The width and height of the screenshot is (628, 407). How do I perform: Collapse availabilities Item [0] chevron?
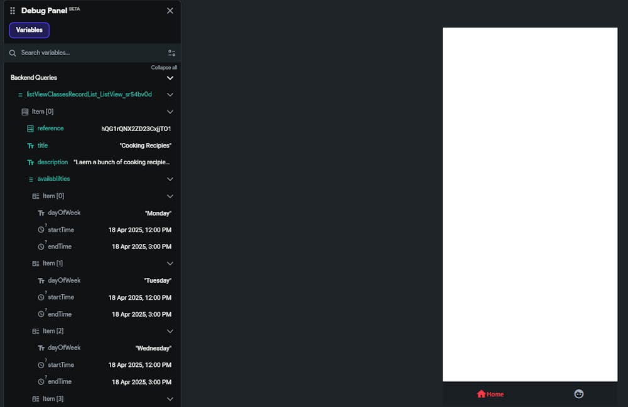pos(170,196)
